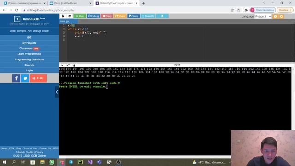Collapse the left sidebar using the arrow

57,92
